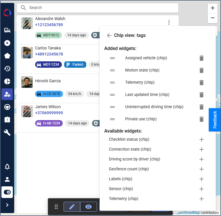Delete the Uninterrupted driving time (chip) widget
This screenshot has height=216, width=221.
[202, 107]
